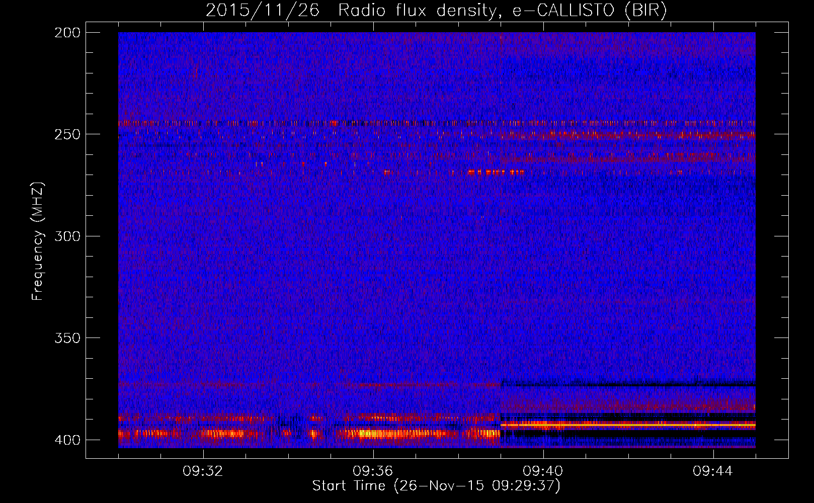The height and width of the screenshot is (503, 814).
Task: Click the '09:36' time tick label
Action: point(373,471)
